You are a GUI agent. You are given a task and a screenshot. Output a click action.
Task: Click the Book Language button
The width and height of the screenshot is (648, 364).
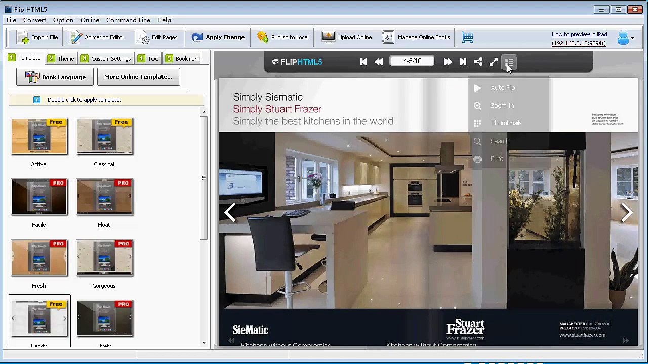[55, 77]
